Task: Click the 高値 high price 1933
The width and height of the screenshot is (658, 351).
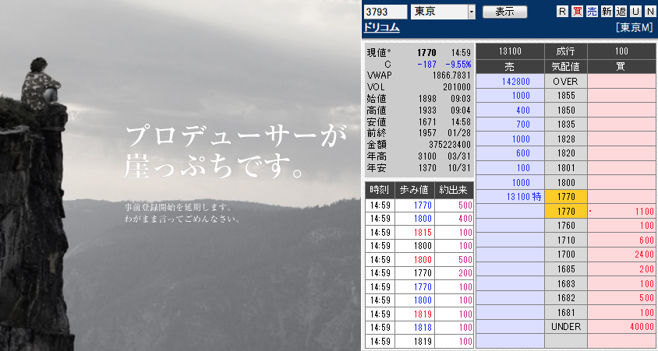Action: tap(427, 111)
